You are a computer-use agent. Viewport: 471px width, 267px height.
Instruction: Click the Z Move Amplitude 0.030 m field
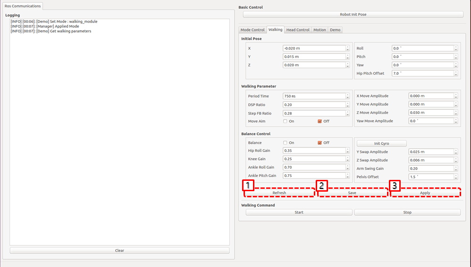tap(431, 113)
